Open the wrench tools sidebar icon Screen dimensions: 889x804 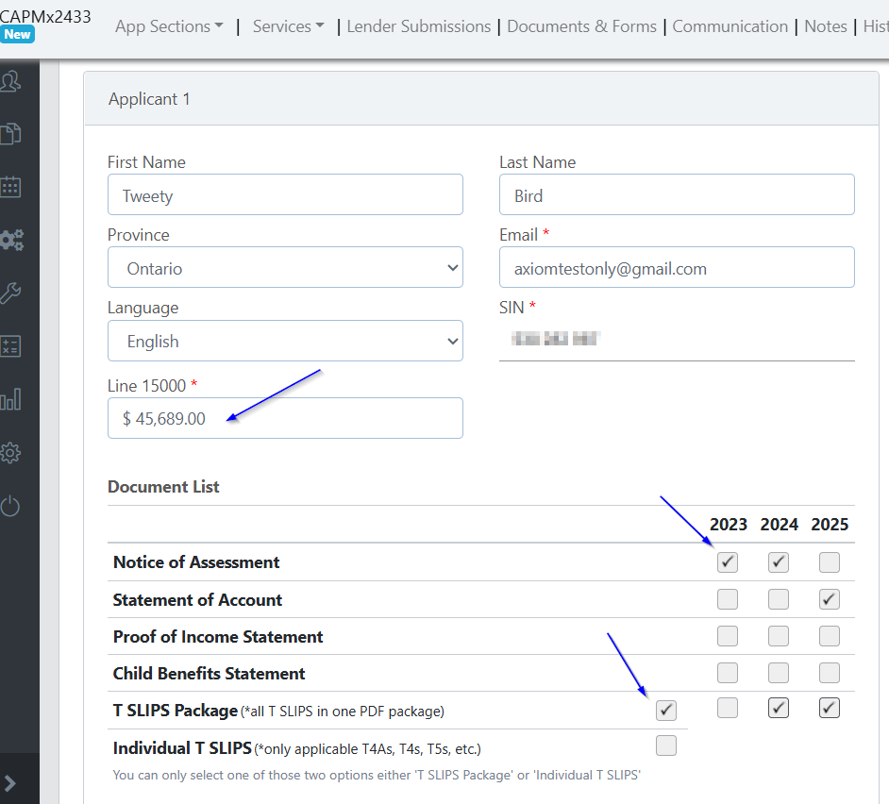(10, 293)
